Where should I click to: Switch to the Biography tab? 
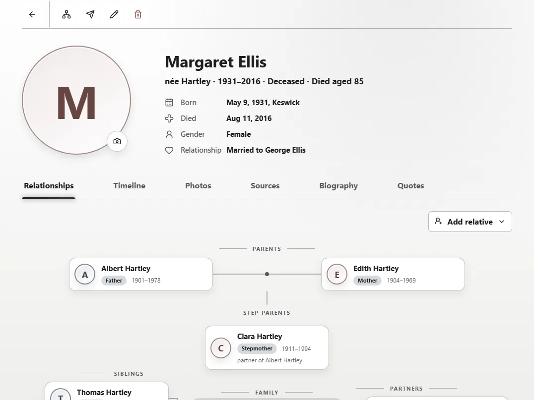click(338, 186)
